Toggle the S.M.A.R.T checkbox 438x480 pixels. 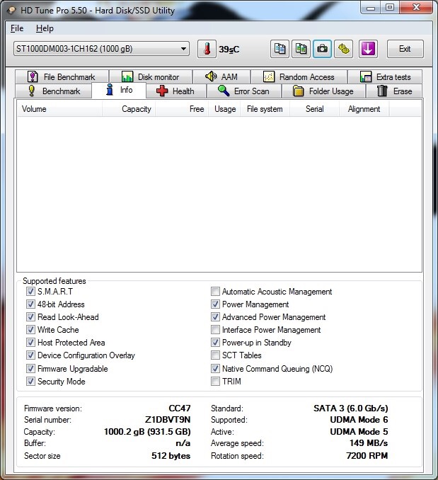click(x=30, y=291)
